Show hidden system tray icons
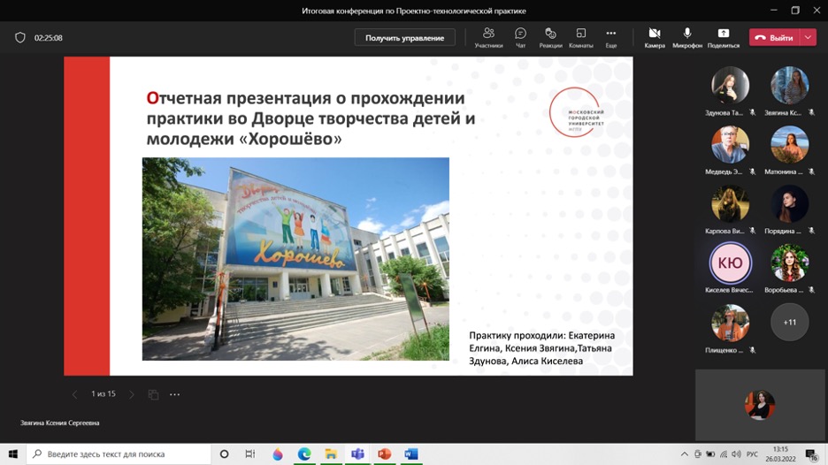The image size is (828, 465). (x=686, y=454)
